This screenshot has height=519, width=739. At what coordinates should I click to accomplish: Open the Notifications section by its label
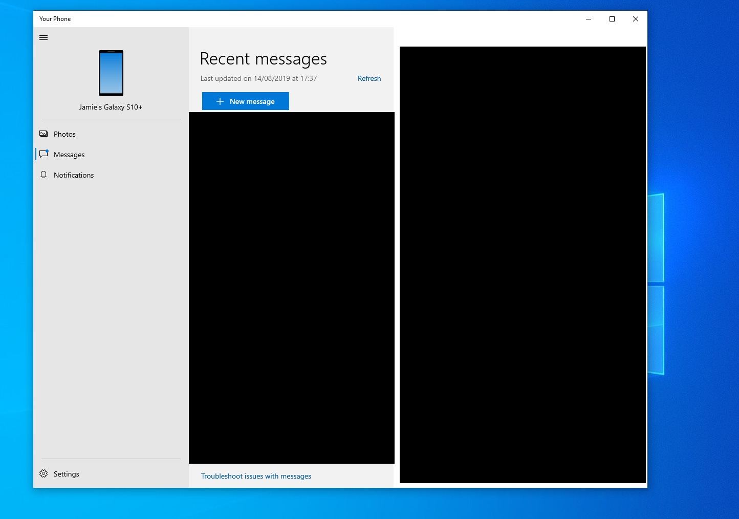pos(74,175)
